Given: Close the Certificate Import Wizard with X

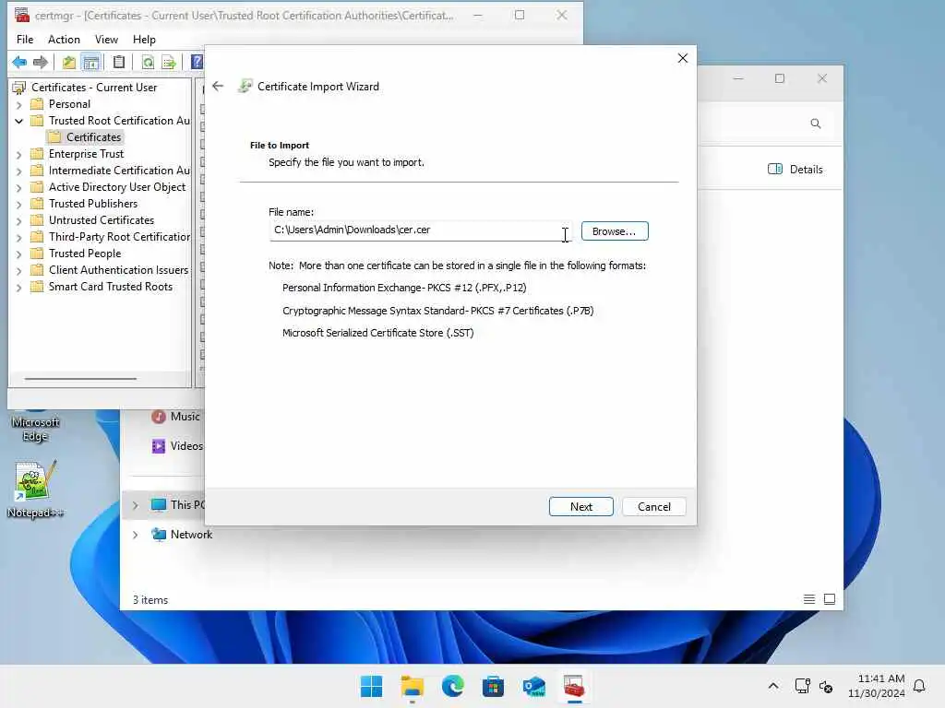Looking at the screenshot, I should click(x=682, y=58).
